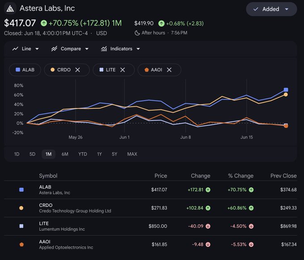The height and width of the screenshot is (260, 304).
Task: Click the Symbol column header
Action: click(x=48, y=176)
